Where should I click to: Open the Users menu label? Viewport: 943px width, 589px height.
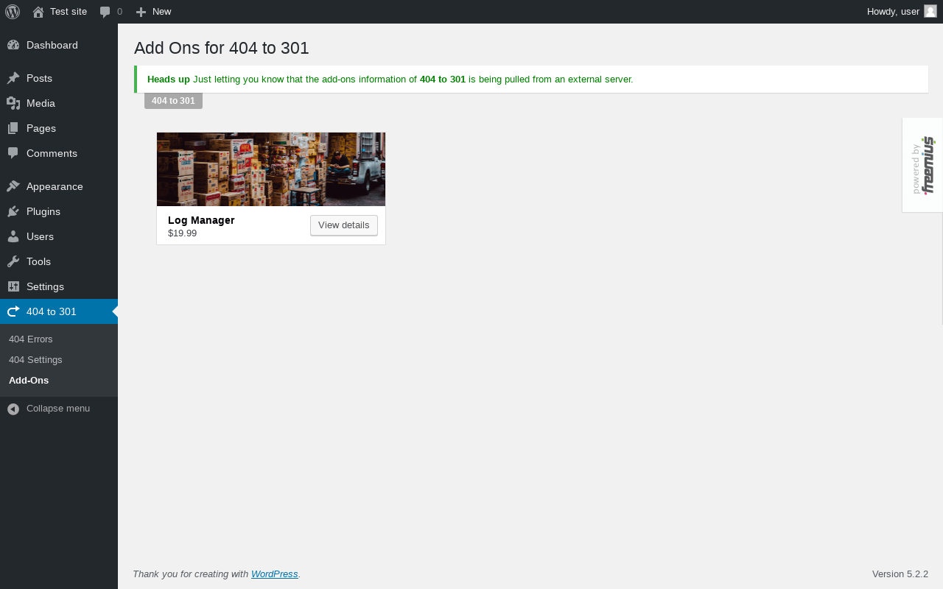pyautogui.click(x=40, y=236)
